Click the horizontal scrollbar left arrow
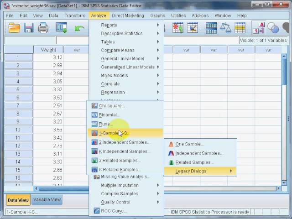The image size is (292, 219). point(36,188)
